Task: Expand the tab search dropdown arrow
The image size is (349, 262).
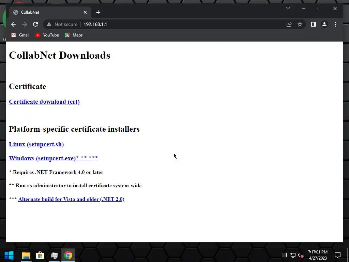Action: pyautogui.click(x=288, y=9)
